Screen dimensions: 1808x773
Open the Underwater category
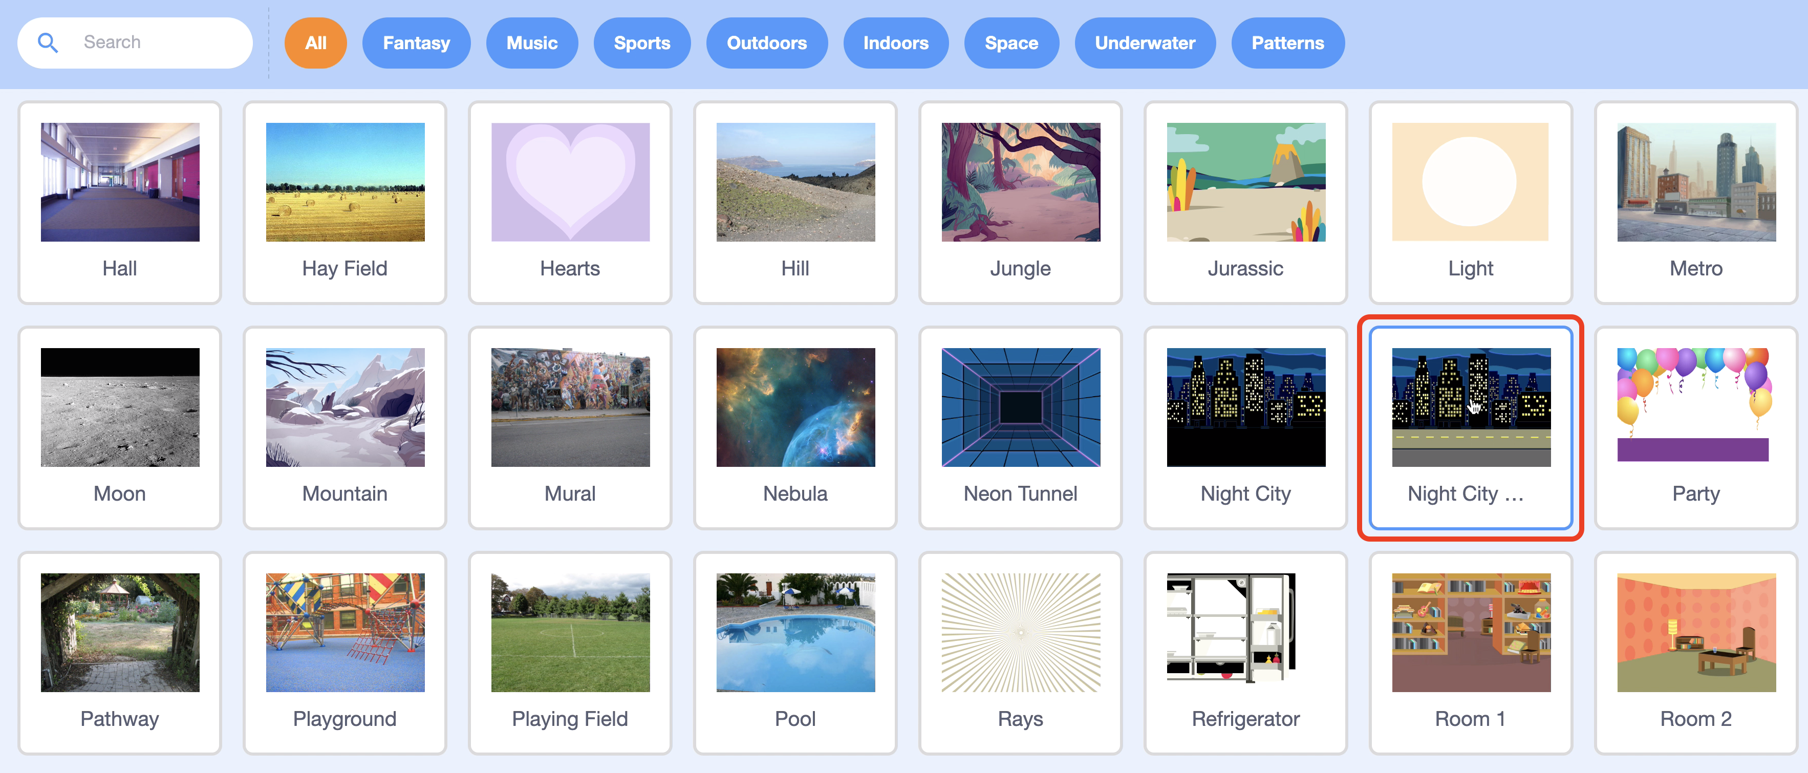pos(1144,43)
